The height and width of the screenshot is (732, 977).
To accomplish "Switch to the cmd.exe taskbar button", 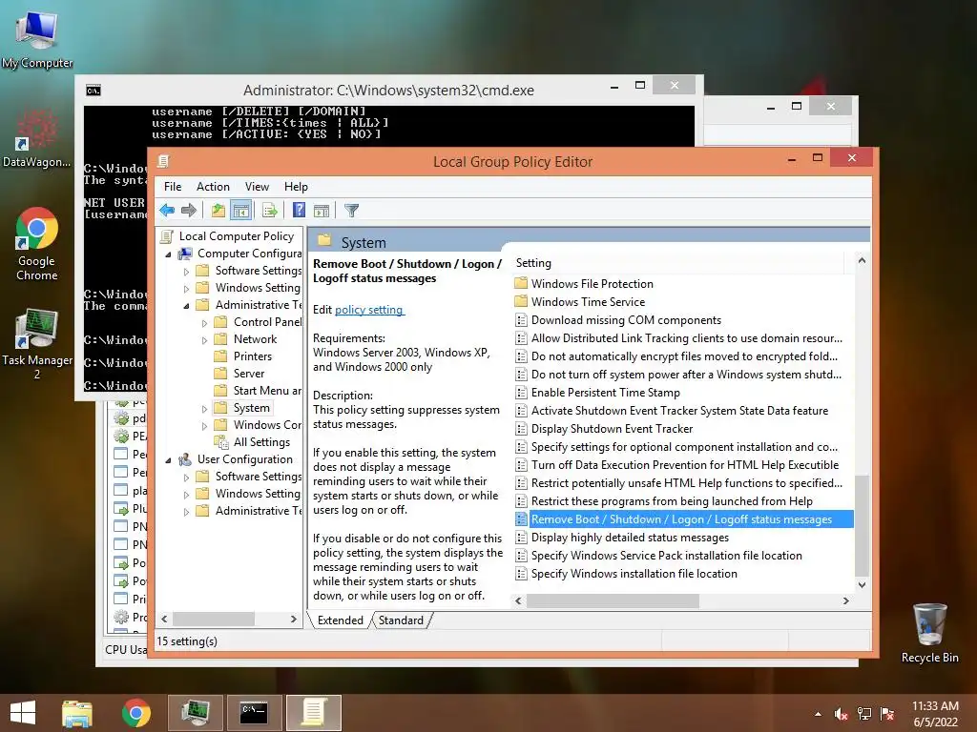I will (254, 713).
